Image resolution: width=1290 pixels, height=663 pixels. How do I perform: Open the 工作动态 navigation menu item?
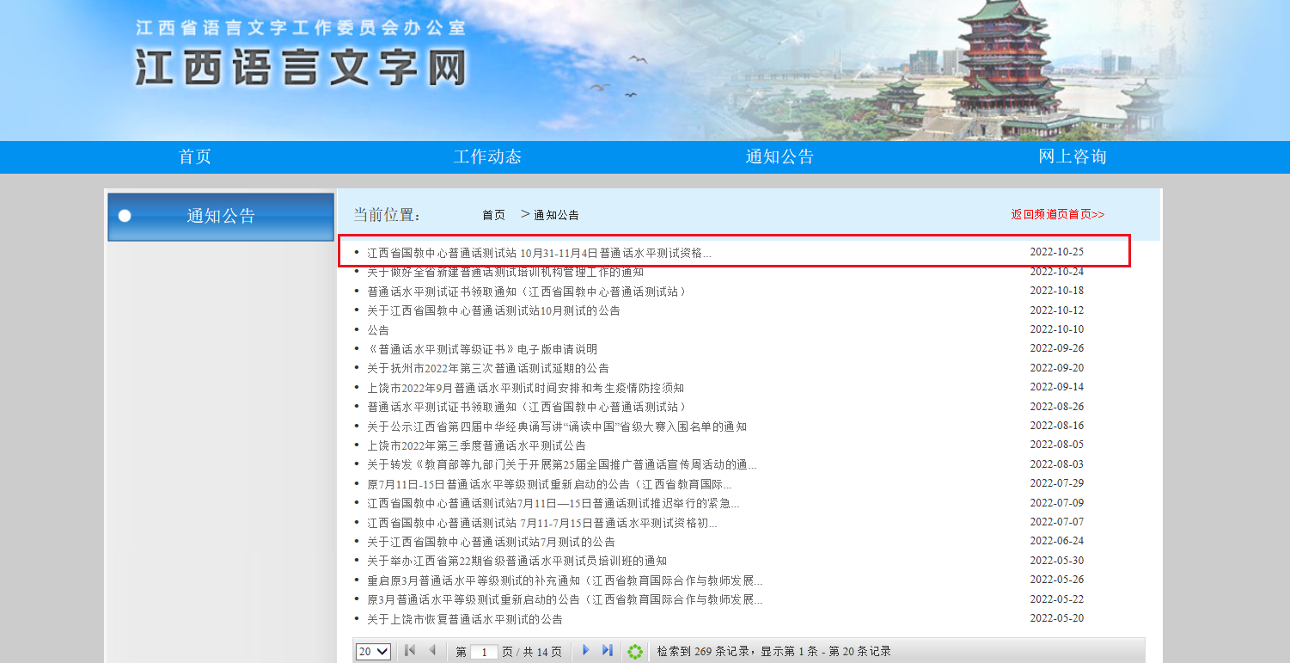487,157
